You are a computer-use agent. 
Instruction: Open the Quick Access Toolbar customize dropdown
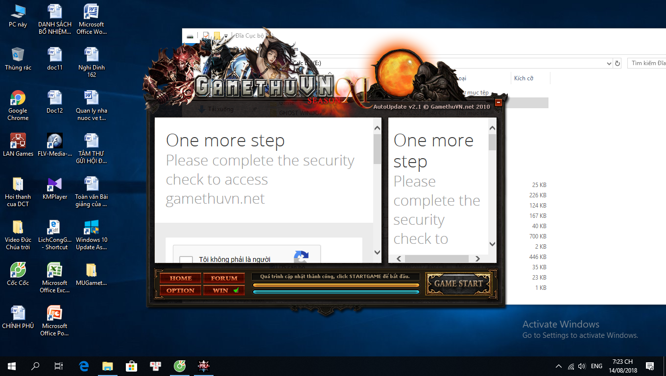[226, 36]
